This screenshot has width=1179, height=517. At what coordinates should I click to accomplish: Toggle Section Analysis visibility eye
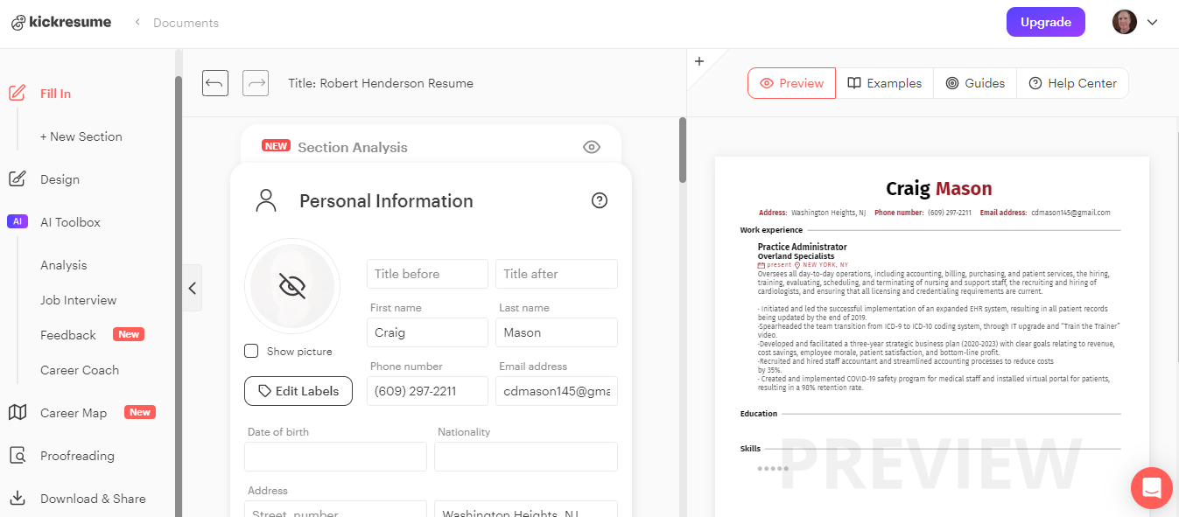tap(591, 147)
